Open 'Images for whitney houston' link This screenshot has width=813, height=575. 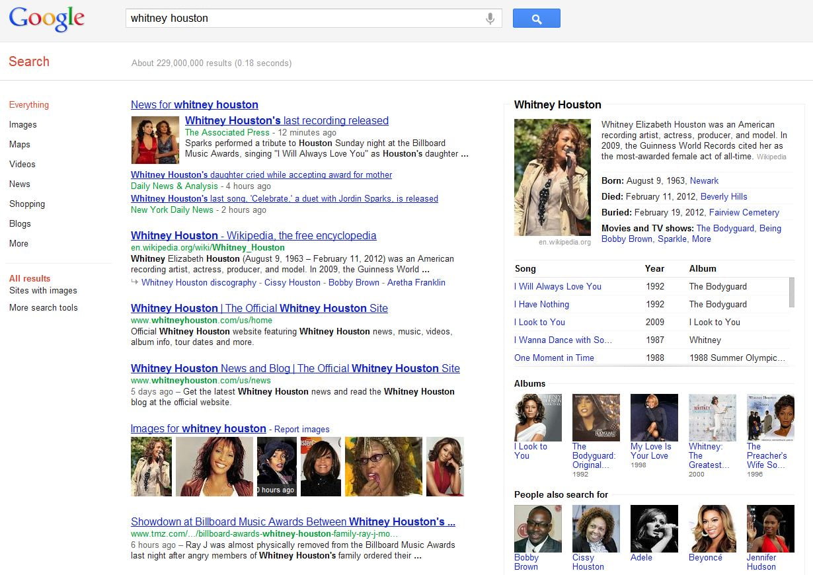pyautogui.click(x=198, y=428)
